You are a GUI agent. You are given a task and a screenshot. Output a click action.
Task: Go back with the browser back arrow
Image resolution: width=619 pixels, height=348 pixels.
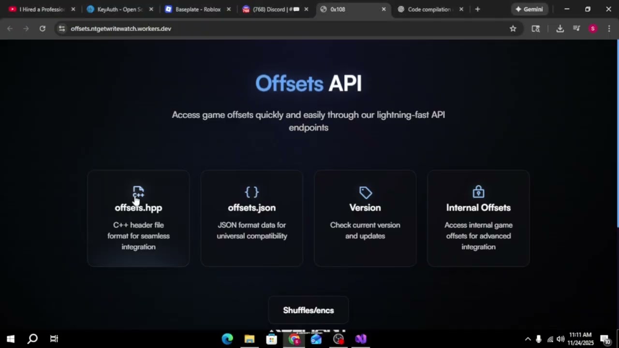(x=10, y=29)
